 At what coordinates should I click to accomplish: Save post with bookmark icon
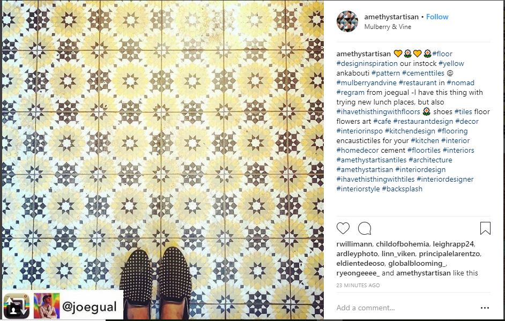click(x=485, y=228)
